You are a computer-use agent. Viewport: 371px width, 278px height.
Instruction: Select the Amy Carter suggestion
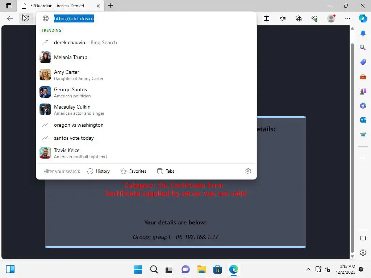(146, 75)
